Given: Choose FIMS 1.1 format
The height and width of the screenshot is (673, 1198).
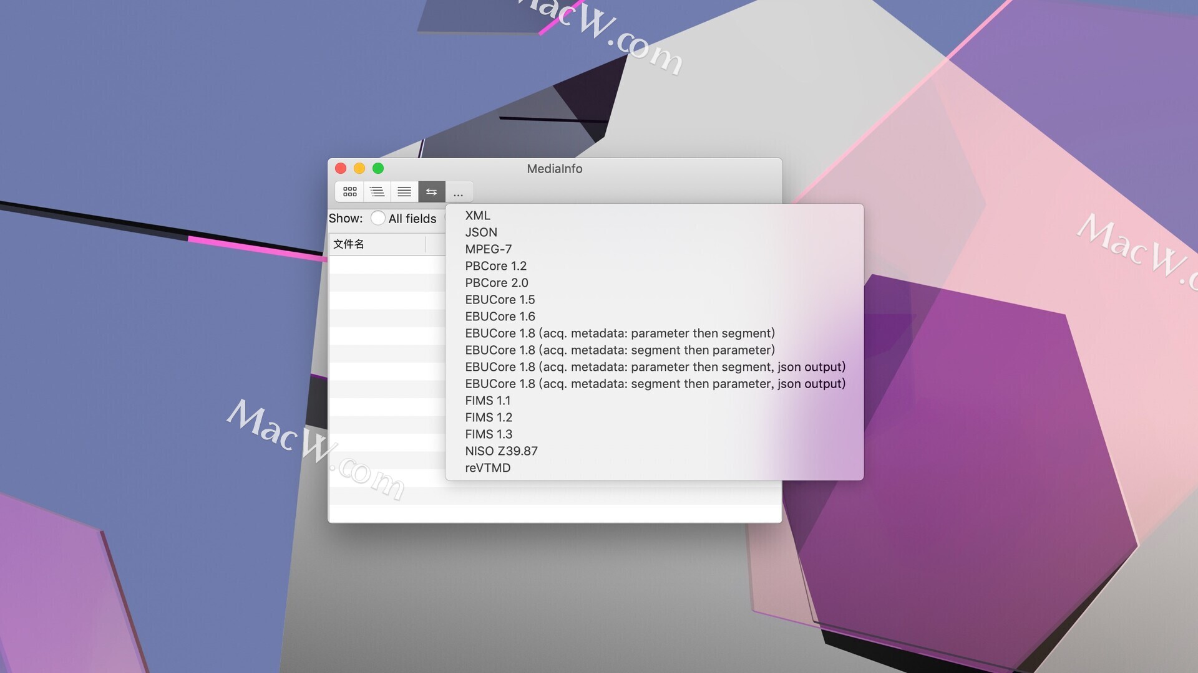Looking at the screenshot, I should click(655, 401).
